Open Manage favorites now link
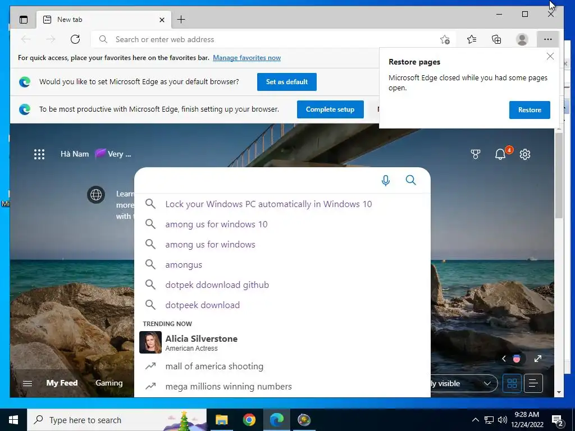This screenshot has width=575, height=431. (x=247, y=58)
